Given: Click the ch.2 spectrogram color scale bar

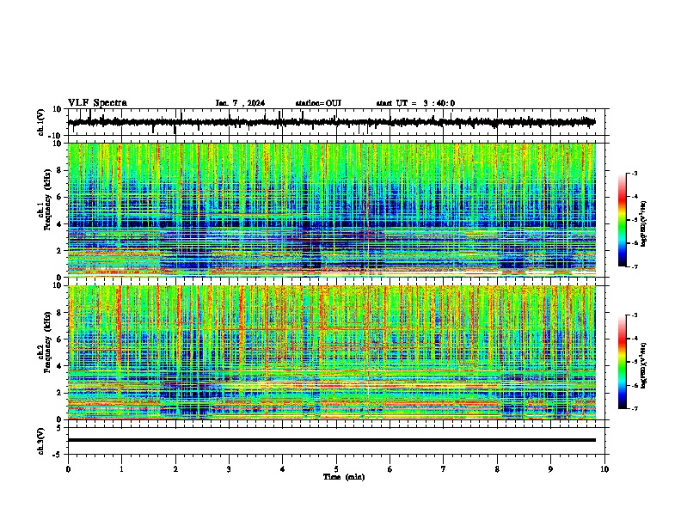Looking at the screenshot, I should click(x=623, y=362).
